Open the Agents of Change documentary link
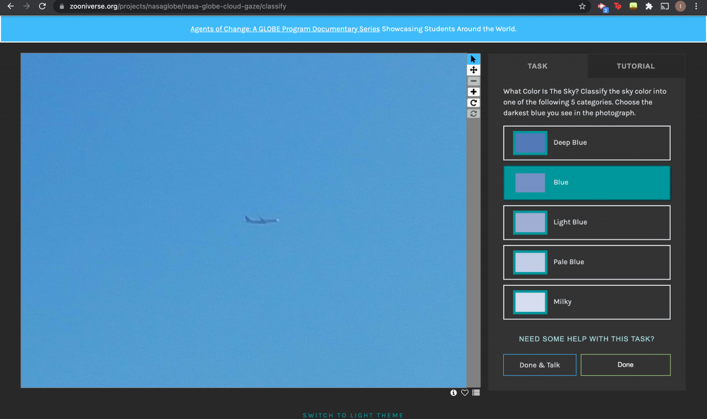This screenshot has height=419, width=707. (x=285, y=29)
